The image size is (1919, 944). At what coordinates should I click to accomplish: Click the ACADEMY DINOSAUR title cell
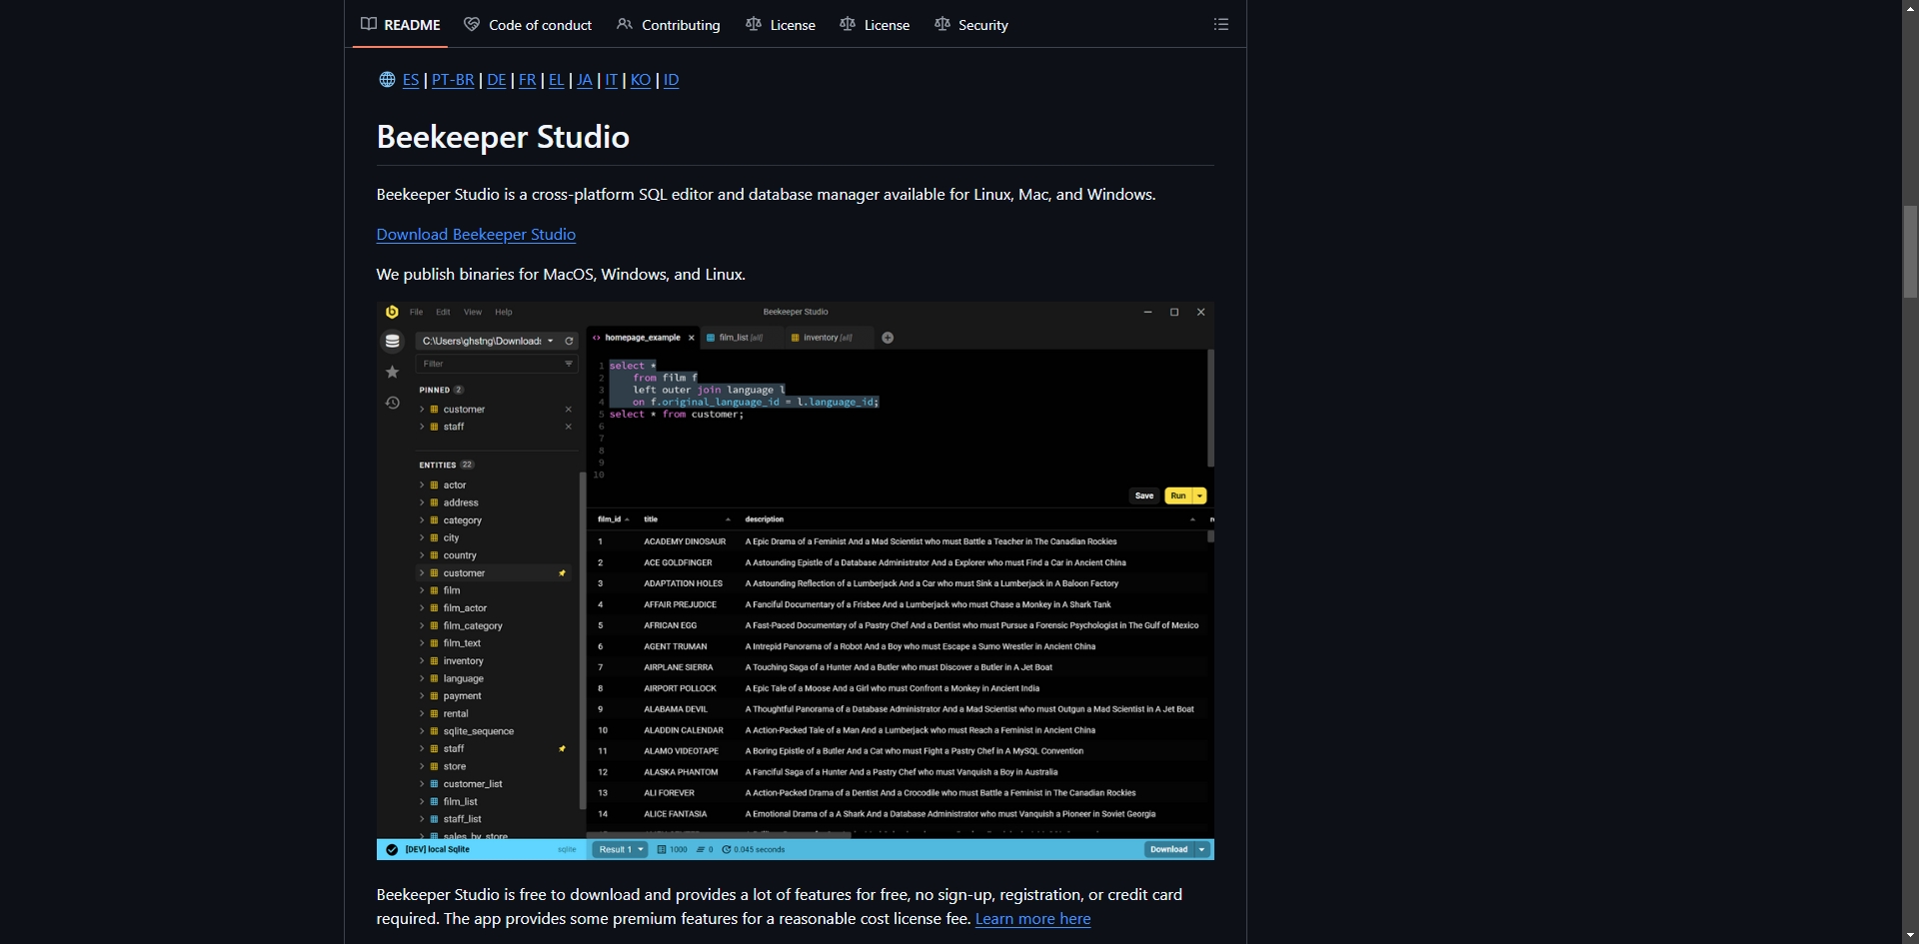(x=685, y=541)
